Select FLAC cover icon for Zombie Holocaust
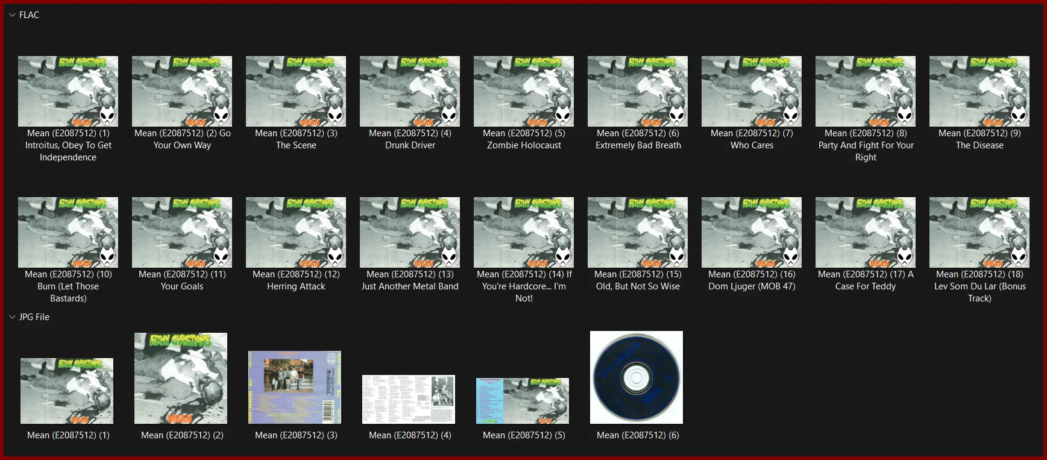1047x460 pixels. (524, 91)
